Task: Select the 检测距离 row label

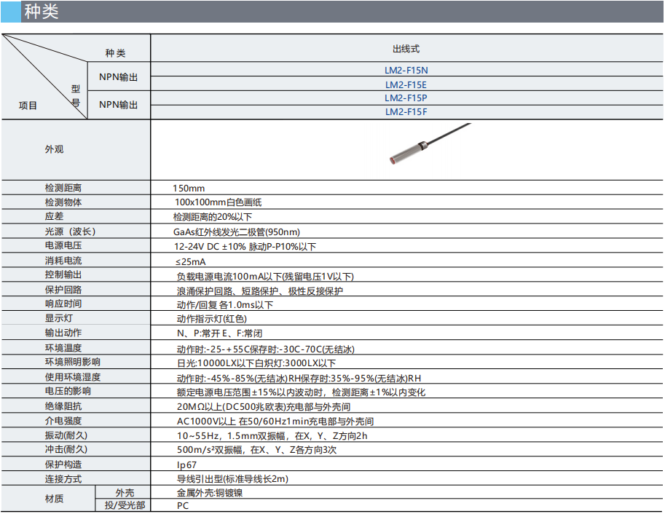Action: coord(63,189)
